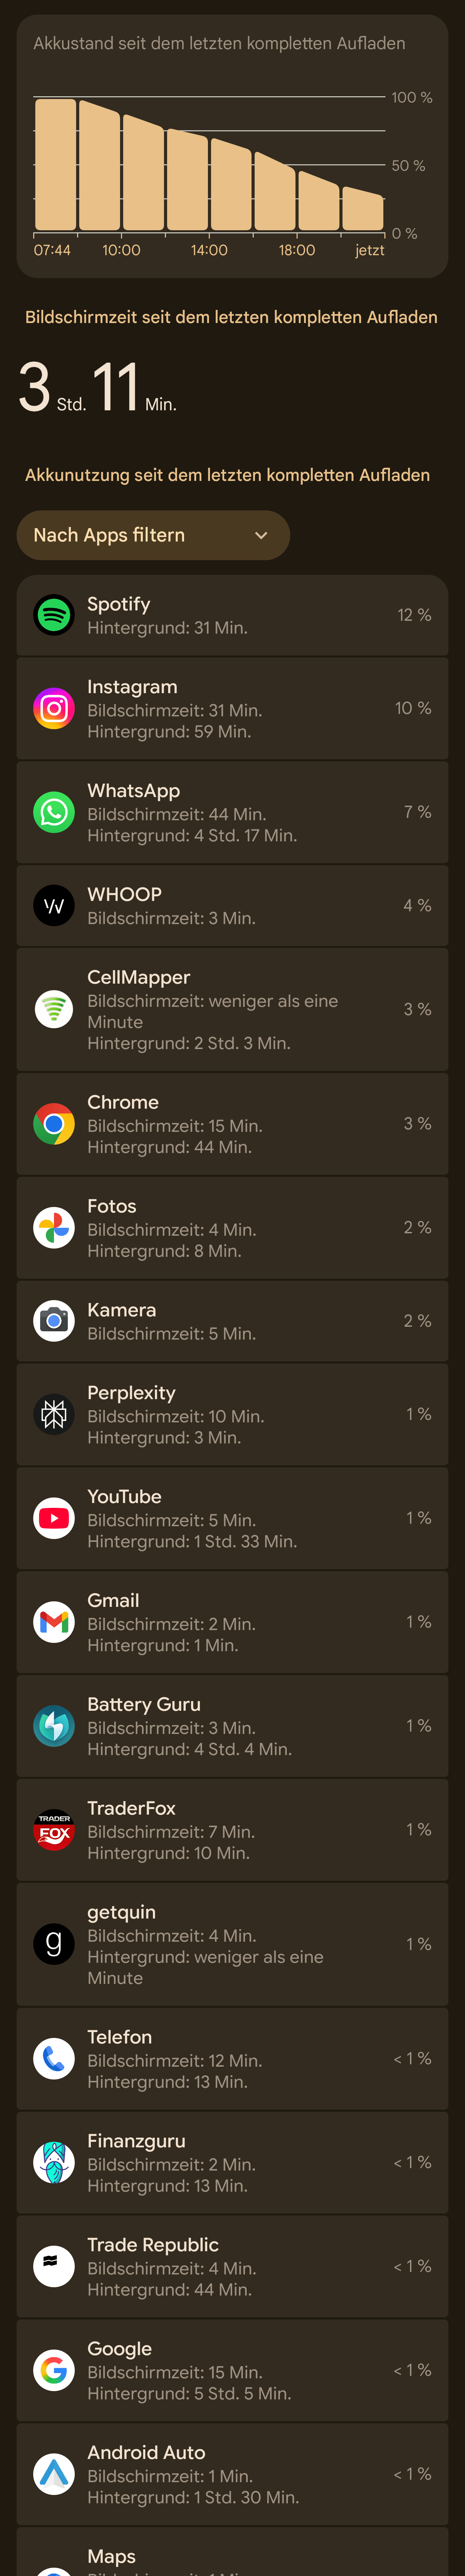The height and width of the screenshot is (2576, 465).
Task: Open the Trade Republic icon
Action: click(x=54, y=2266)
